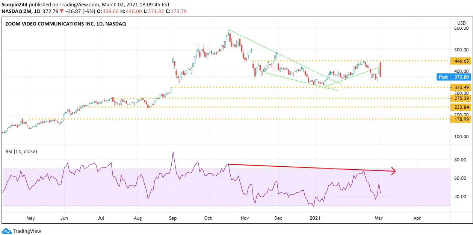The height and width of the screenshot is (235, 473).
Task: Click the Apr label on time axis
Action: click(417, 218)
